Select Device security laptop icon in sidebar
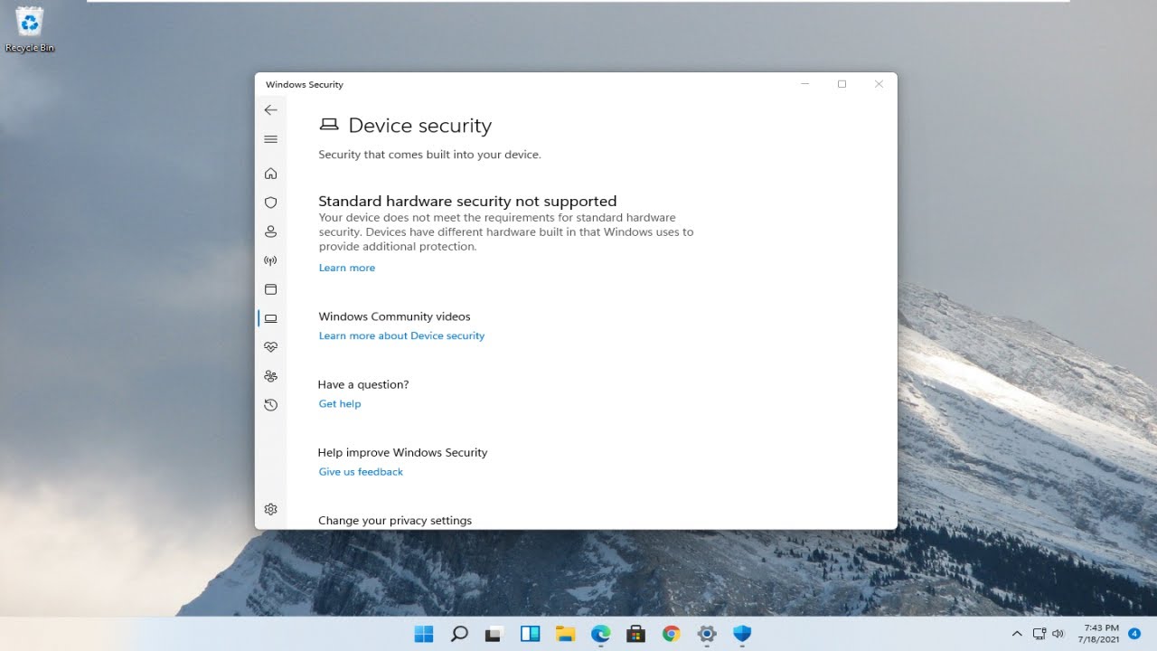Viewport: 1157px width, 651px height. 270,318
